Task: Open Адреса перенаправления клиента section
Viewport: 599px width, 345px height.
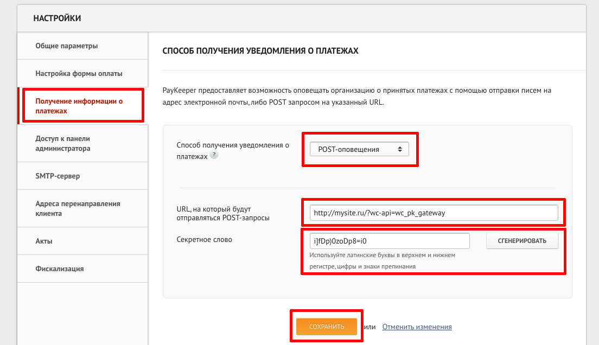Action: click(x=78, y=208)
